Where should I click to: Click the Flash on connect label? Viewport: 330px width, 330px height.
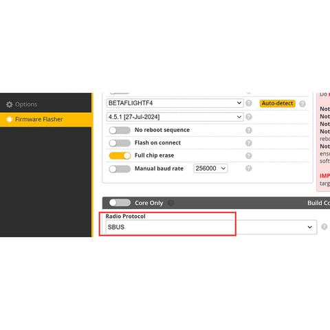click(157, 143)
